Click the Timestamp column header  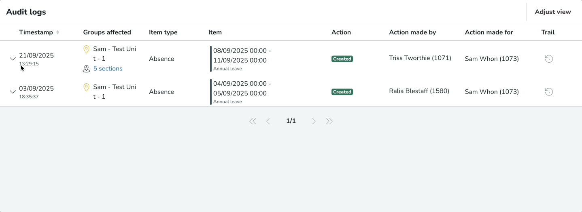coord(36,32)
